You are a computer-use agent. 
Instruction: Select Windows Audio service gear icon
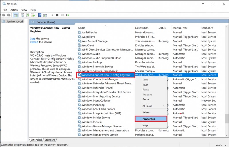[x=79, y=54]
